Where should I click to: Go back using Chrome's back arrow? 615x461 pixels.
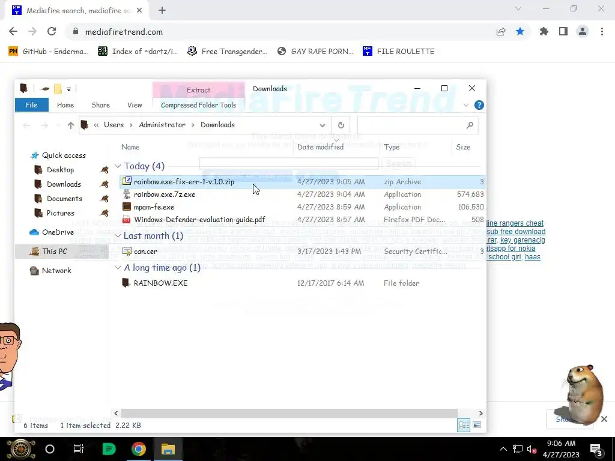coord(13,32)
